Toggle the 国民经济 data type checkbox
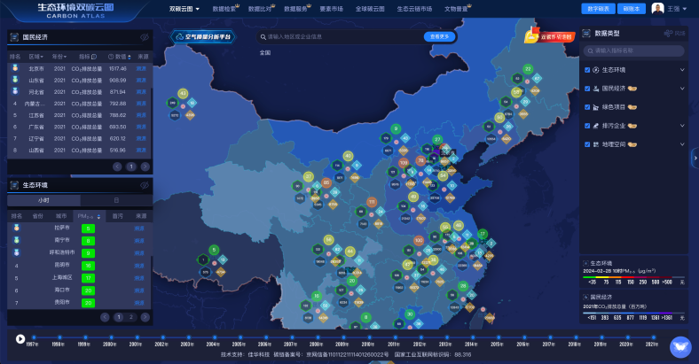Image resolution: width=699 pixels, height=364 pixels. pyautogui.click(x=587, y=89)
